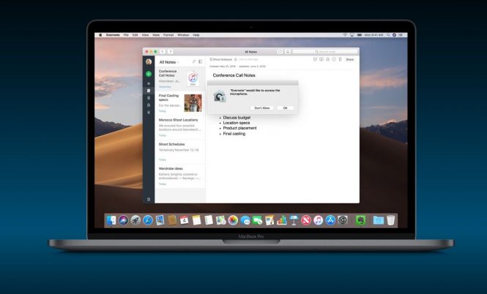Go back with the left arrow button
Screen dimensions: 487x294
[163, 51]
